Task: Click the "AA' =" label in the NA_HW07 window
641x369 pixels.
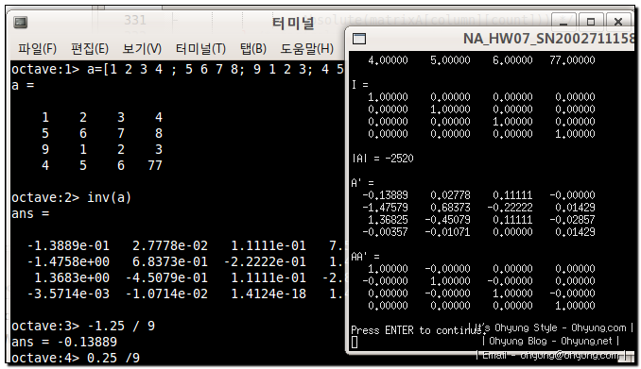Action: coord(366,257)
